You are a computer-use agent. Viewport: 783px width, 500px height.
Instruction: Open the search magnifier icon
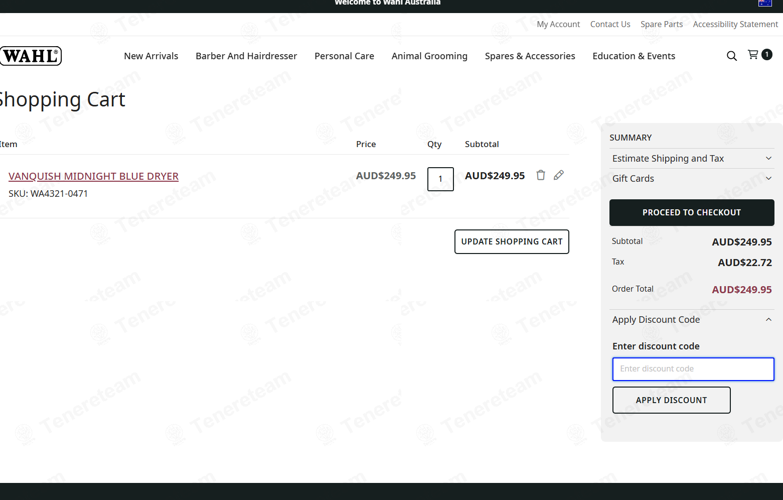point(732,56)
